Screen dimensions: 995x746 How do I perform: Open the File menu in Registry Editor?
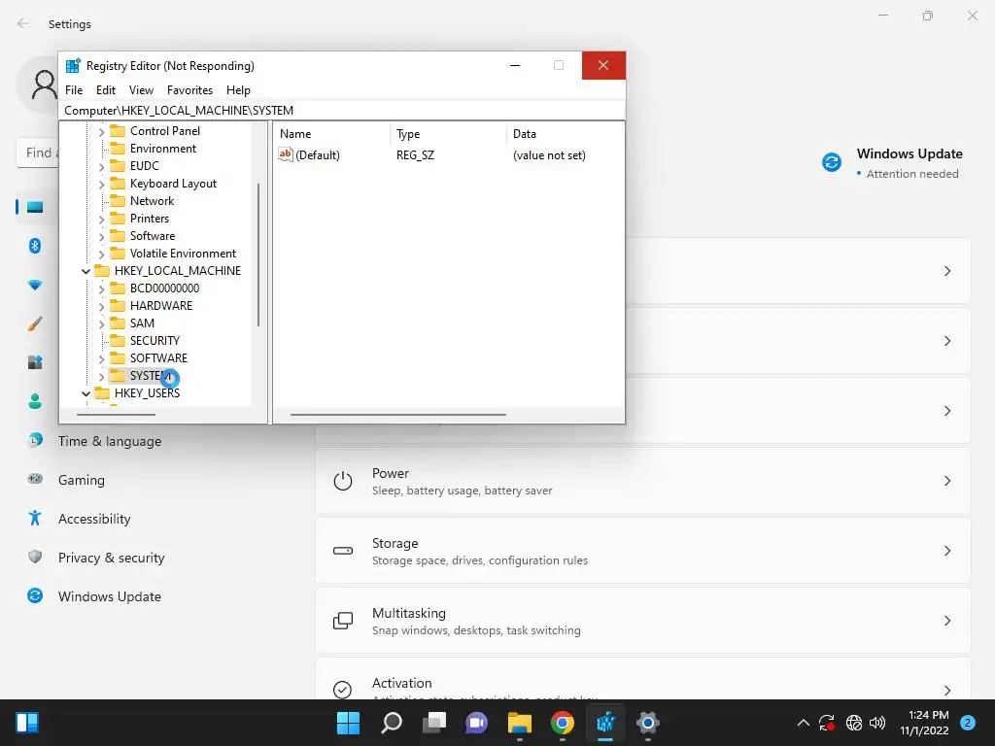[x=74, y=90]
